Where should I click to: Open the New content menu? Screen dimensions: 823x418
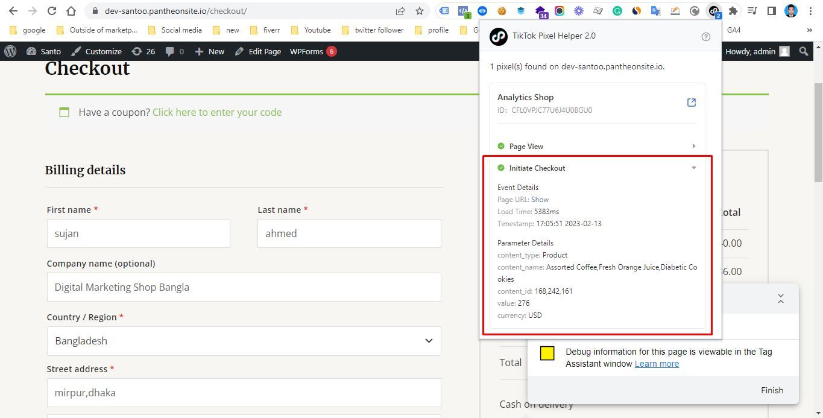point(209,51)
